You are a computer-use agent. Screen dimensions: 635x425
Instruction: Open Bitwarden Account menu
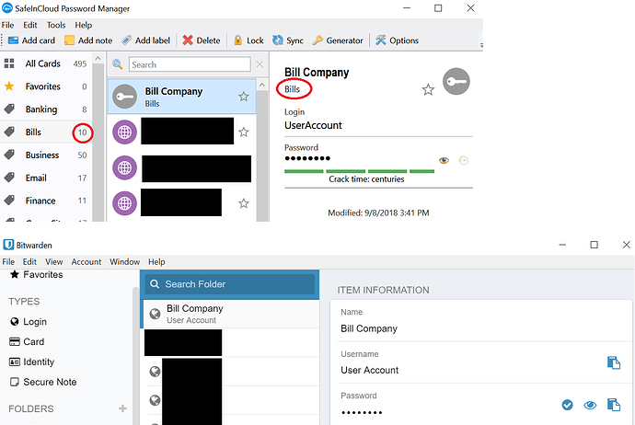point(87,262)
